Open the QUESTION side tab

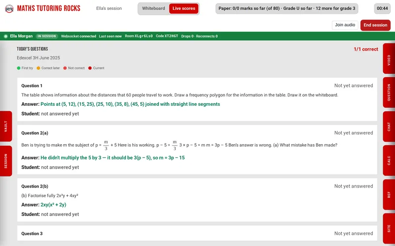click(389, 92)
